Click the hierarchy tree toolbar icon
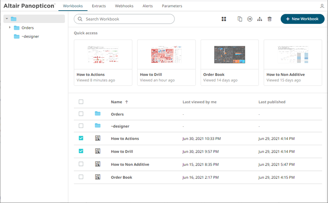This screenshot has height=203, width=328. point(259,19)
